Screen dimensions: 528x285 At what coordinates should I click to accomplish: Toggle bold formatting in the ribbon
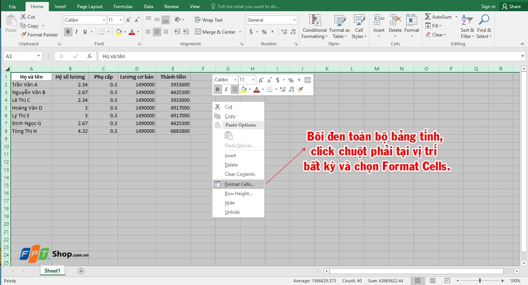coord(68,32)
